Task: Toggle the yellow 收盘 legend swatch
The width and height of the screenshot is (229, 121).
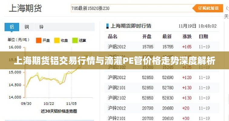Action: coord(56,40)
